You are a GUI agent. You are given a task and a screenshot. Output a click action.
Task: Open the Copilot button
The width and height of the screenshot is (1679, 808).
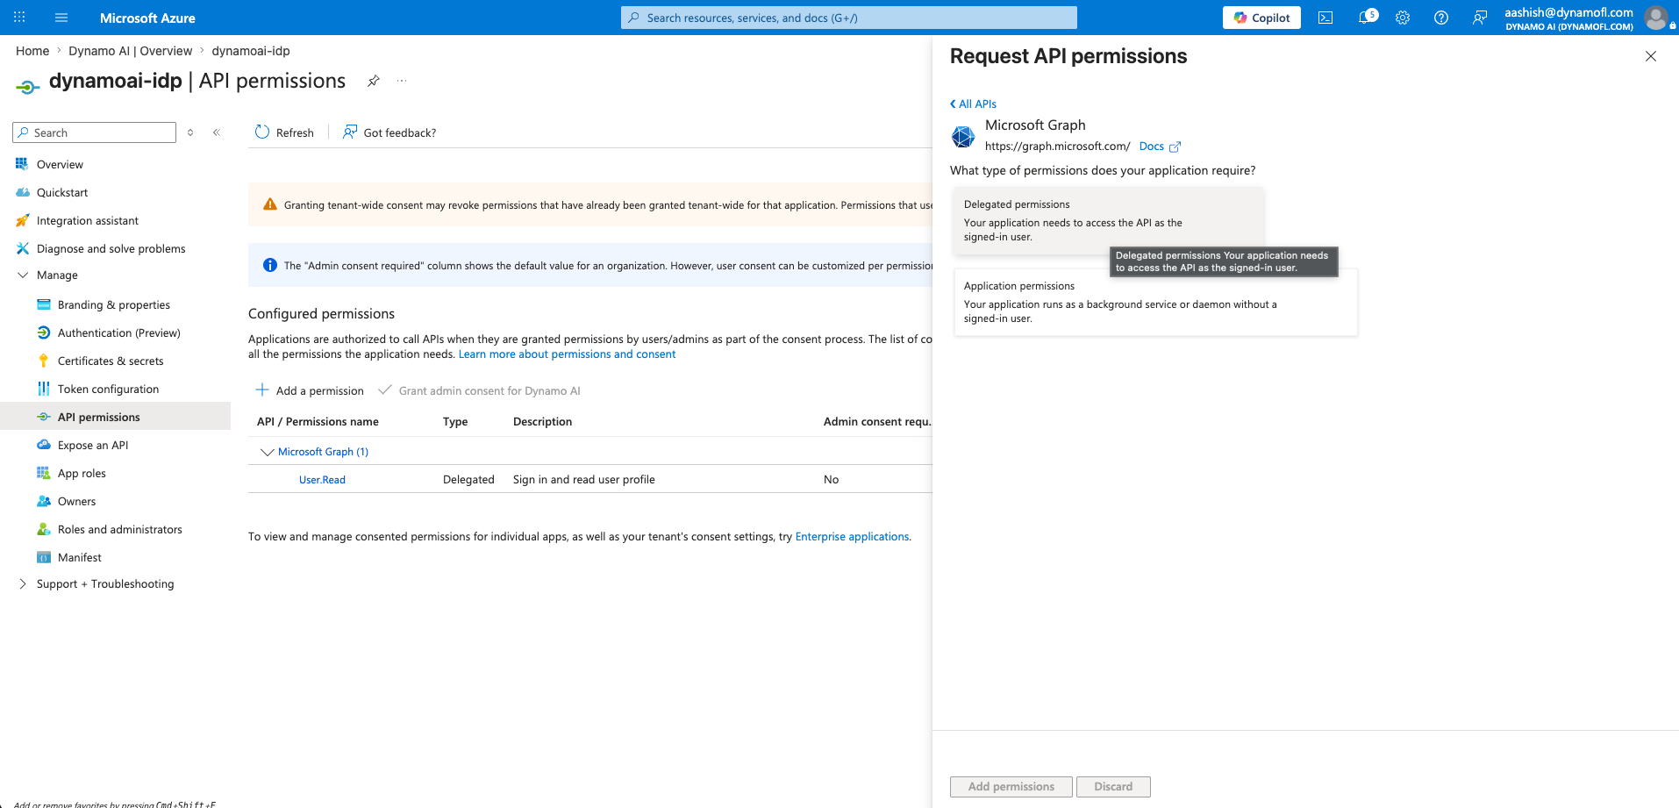[x=1261, y=18]
